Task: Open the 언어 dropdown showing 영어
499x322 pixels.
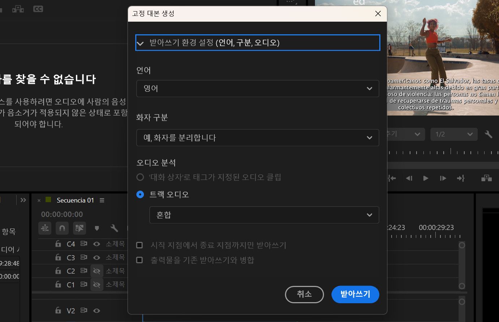Action: 257,88
